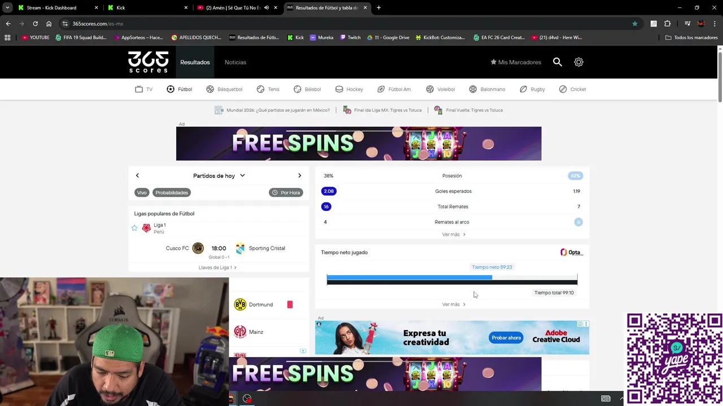Open the search magnifier icon
The image size is (723, 406).
(x=558, y=62)
